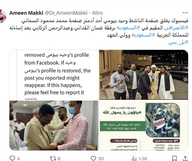Viewport: 192px width, 161px height.
Task: Open the green donation campaign poster image
Action: 144,126
